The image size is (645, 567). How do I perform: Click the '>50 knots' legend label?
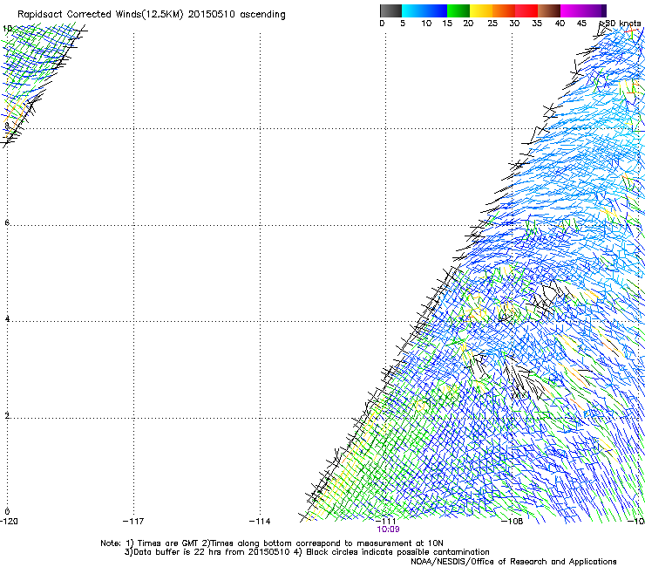[620, 24]
